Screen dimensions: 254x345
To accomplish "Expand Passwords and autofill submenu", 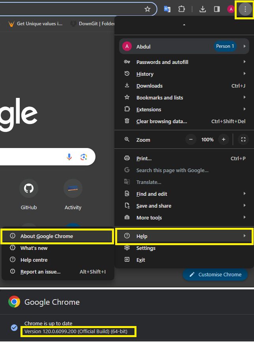I will tap(184, 62).
